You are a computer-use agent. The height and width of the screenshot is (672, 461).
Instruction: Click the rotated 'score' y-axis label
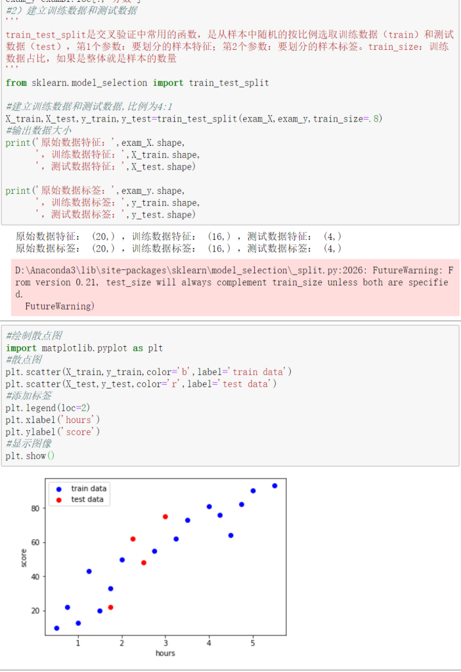click(24, 558)
